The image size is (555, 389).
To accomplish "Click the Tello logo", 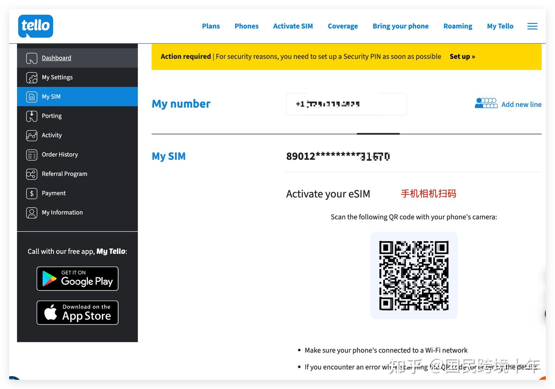I will [35, 26].
